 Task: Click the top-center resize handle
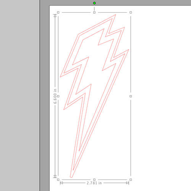pyautogui.click(x=94, y=12)
